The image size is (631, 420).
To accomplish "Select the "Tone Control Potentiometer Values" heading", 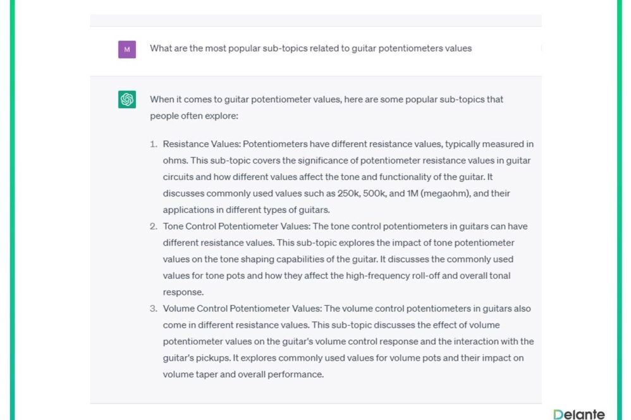I will 236,226.
